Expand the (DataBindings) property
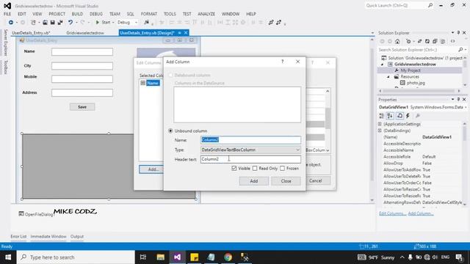This screenshot has width=470, height=264. click(380, 131)
